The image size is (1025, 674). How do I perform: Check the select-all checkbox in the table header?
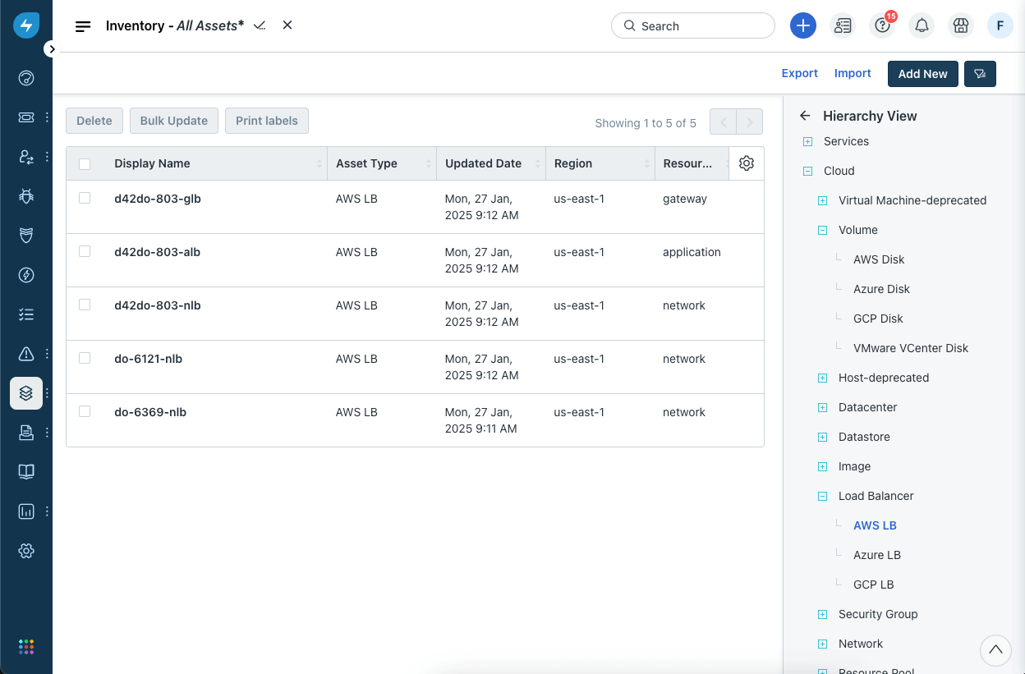click(x=84, y=163)
